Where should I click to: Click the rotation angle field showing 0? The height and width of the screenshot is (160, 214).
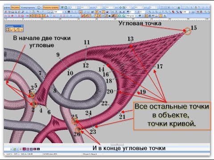click(132, 12)
